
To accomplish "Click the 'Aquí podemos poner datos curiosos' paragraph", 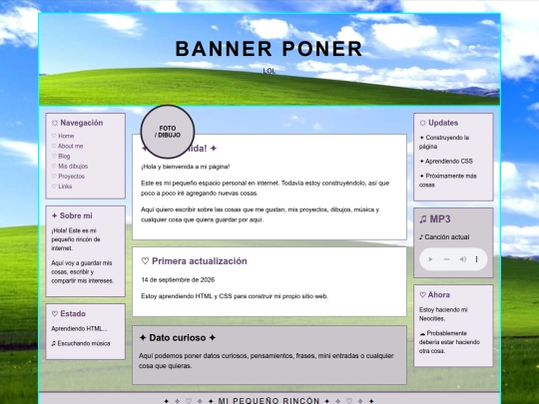I will point(267,361).
